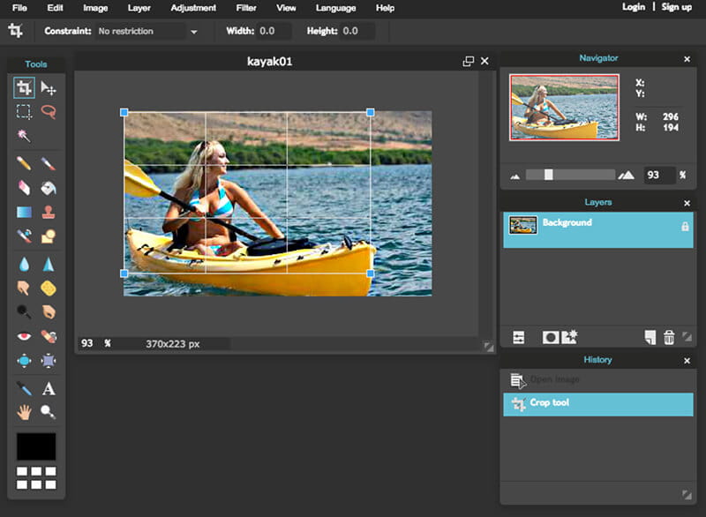Select Open image history state

coord(554,379)
